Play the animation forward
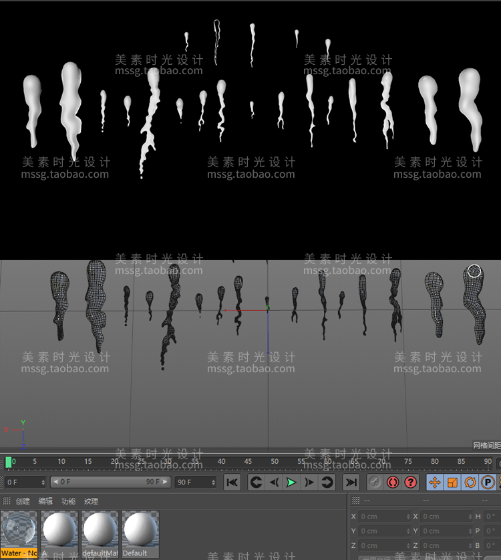This screenshot has height=560, width=501. tap(291, 482)
